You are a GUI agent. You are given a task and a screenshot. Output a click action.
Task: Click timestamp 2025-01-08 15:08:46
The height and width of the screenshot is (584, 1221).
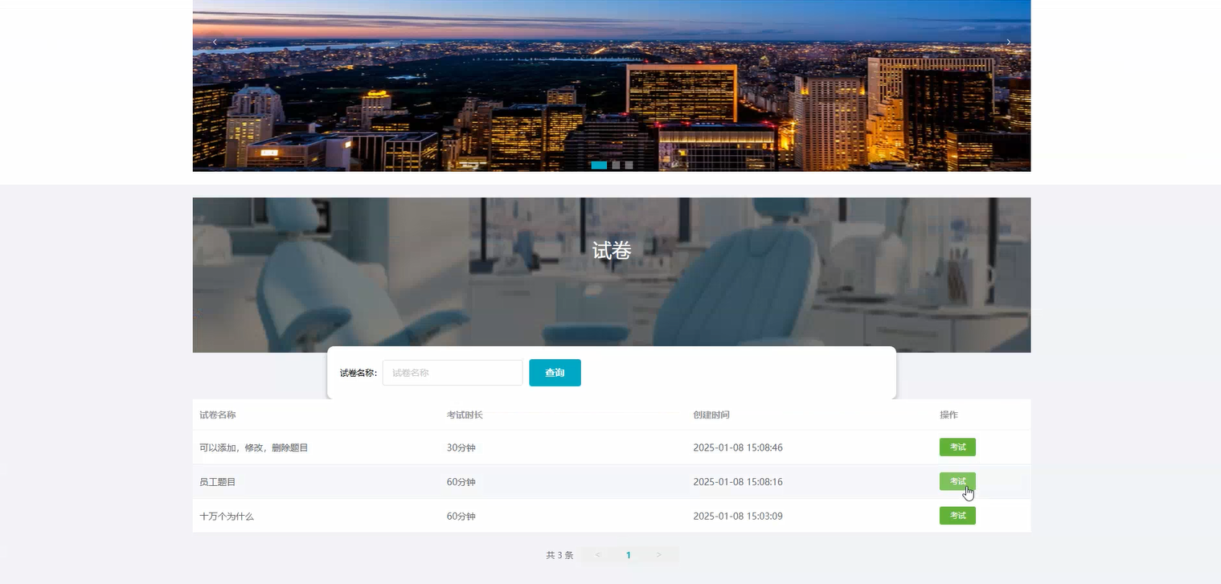(738, 447)
